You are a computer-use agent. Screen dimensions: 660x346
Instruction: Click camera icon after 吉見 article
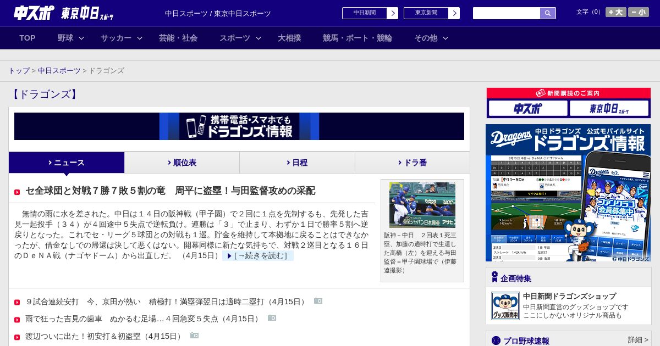pos(272,318)
